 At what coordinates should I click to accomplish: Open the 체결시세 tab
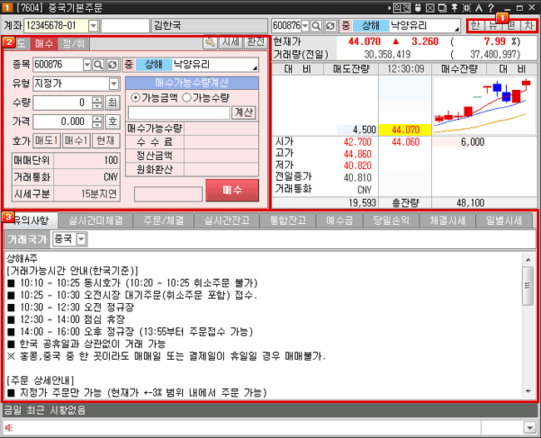pos(448,220)
